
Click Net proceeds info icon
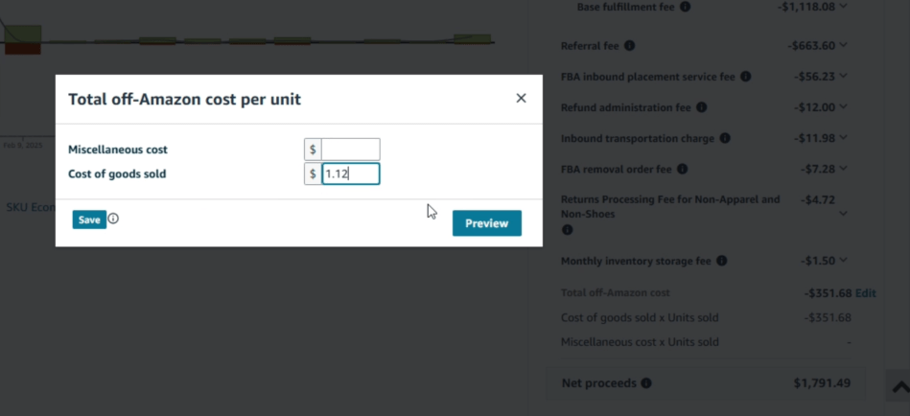pyautogui.click(x=645, y=383)
